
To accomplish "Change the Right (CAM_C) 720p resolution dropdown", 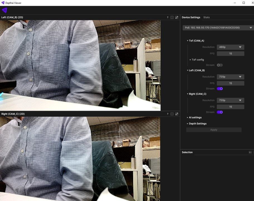I will 230,100.
